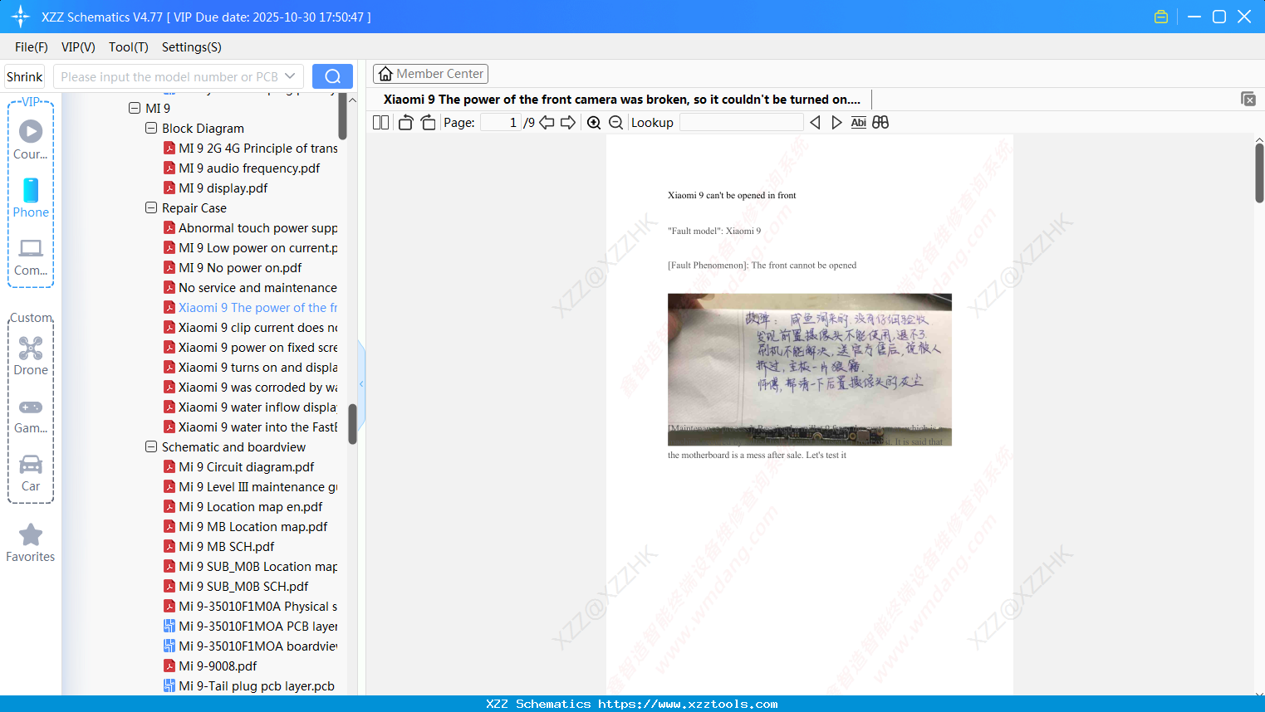This screenshot has width=1265, height=712.
Task: Collapse the MI 9 tree node
Action: click(x=135, y=108)
